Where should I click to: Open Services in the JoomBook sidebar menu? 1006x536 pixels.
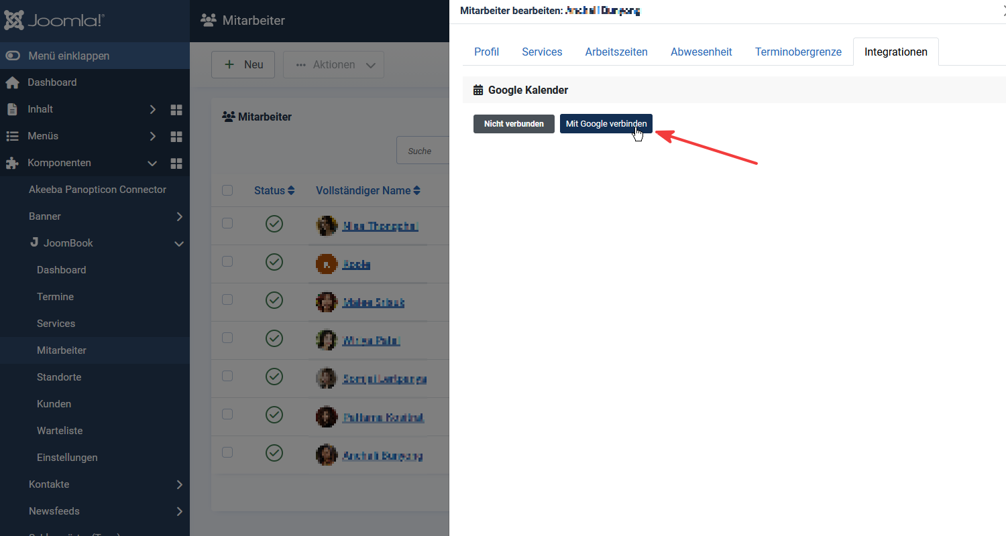56,324
